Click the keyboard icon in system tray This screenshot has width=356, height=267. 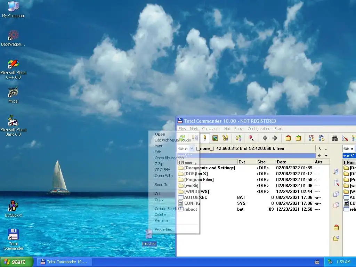(x=317, y=262)
